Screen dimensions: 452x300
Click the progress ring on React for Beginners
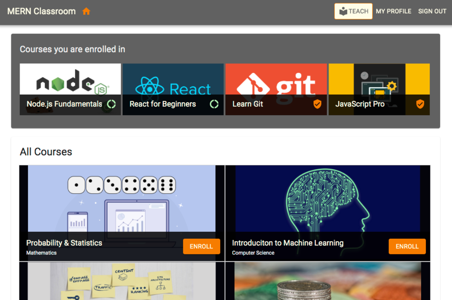pos(214,104)
